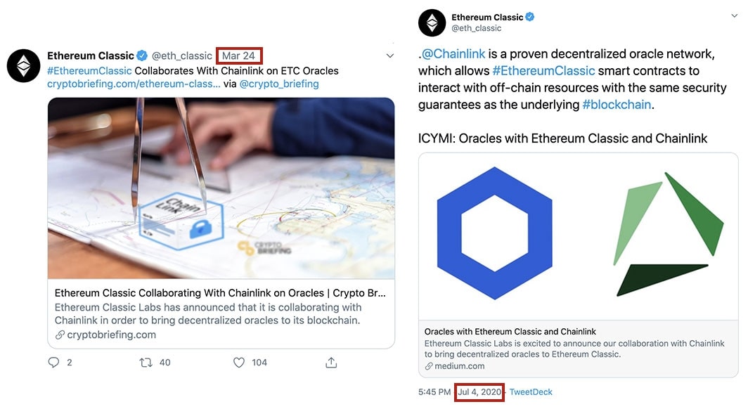This screenshot has width=748, height=409.
Task: Click verified badge in right tweet header
Action: click(529, 17)
